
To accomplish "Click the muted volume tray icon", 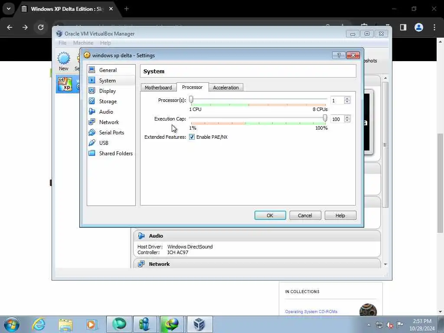I will 390,325.
